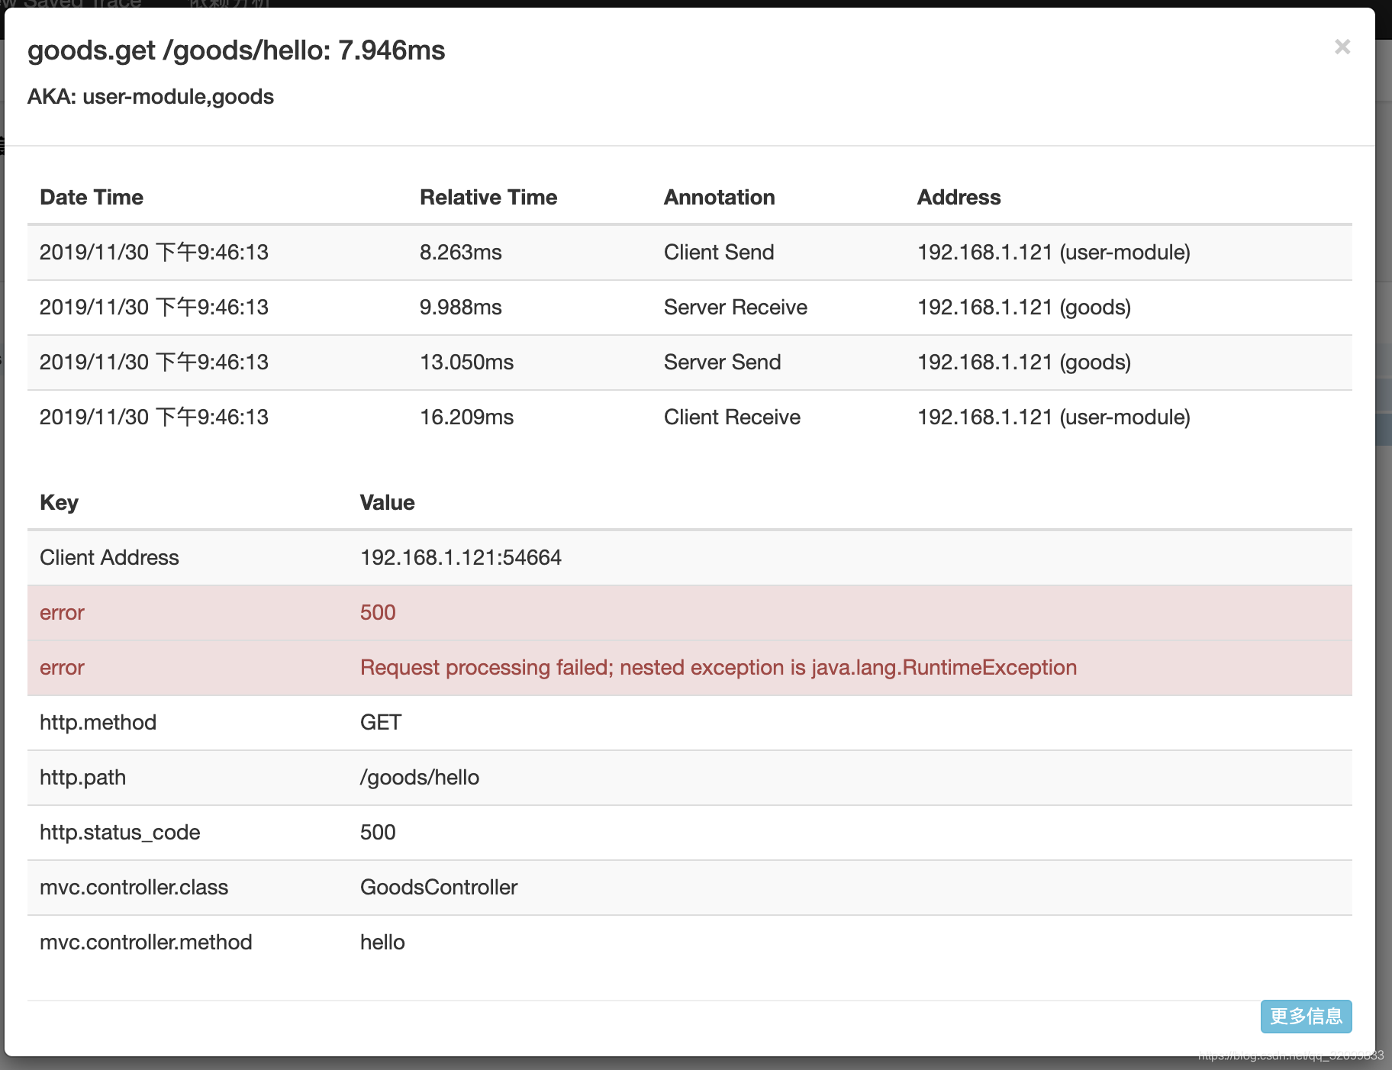The width and height of the screenshot is (1392, 1070).
Task: Click the Relative Time column header
Action: pyautogui.click(x=488, y=197)
